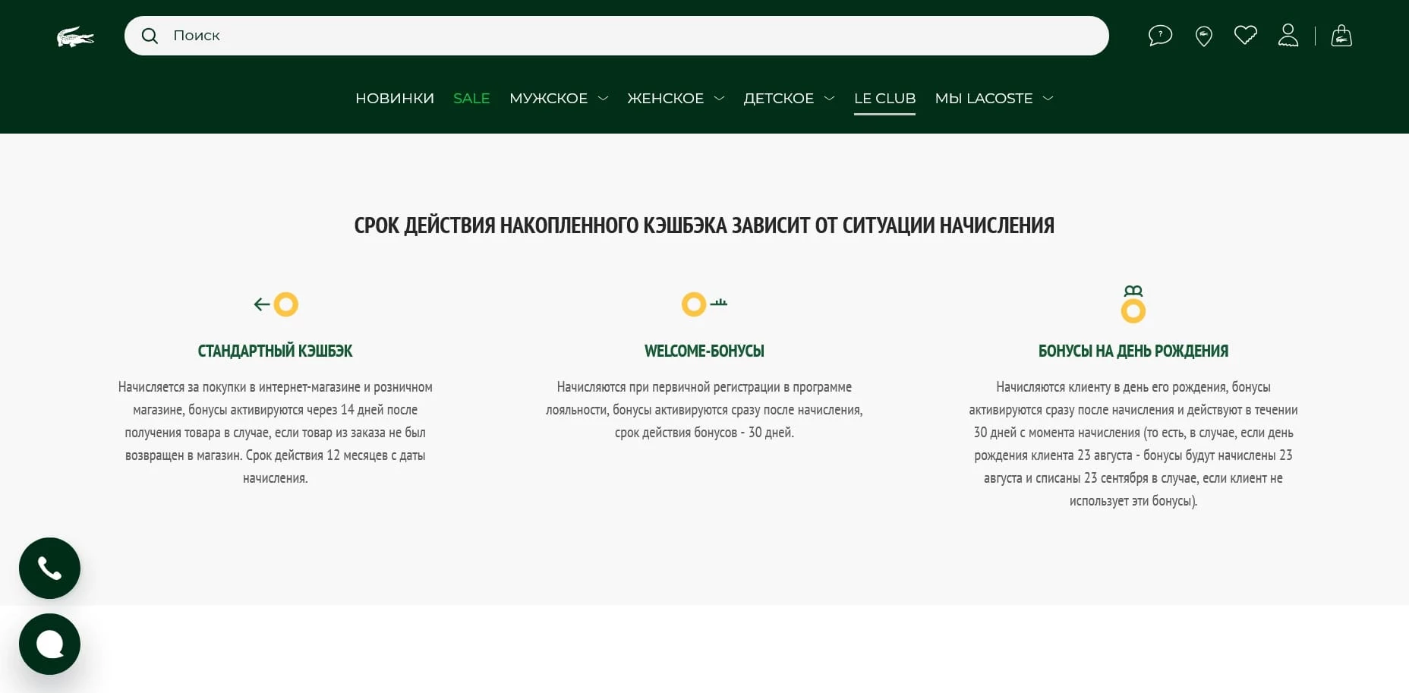Click the floating phone call button

[x=49, y=569]
